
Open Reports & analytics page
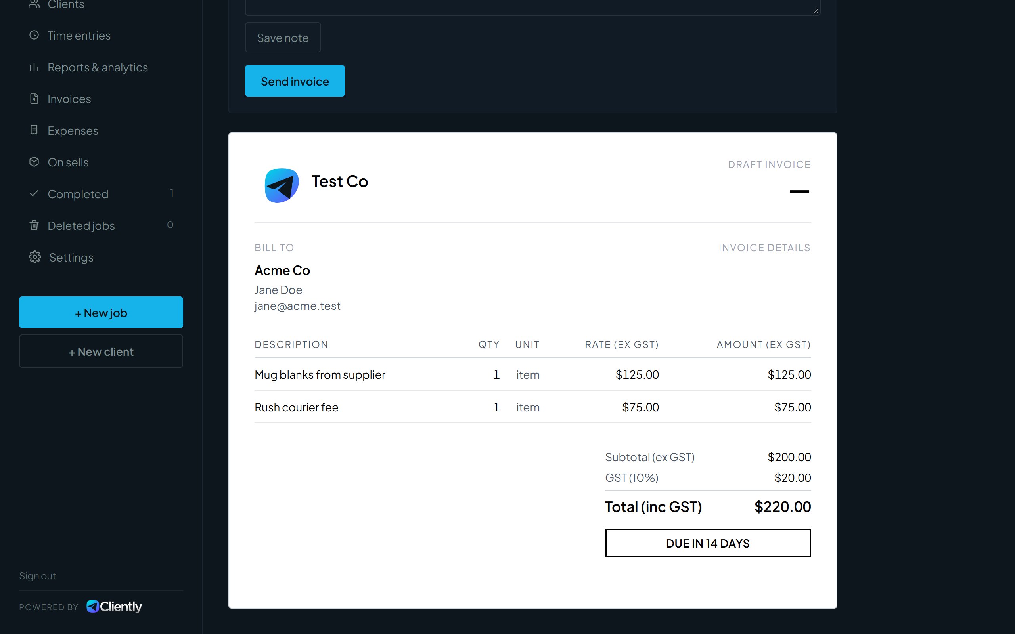tap(101, 67)
